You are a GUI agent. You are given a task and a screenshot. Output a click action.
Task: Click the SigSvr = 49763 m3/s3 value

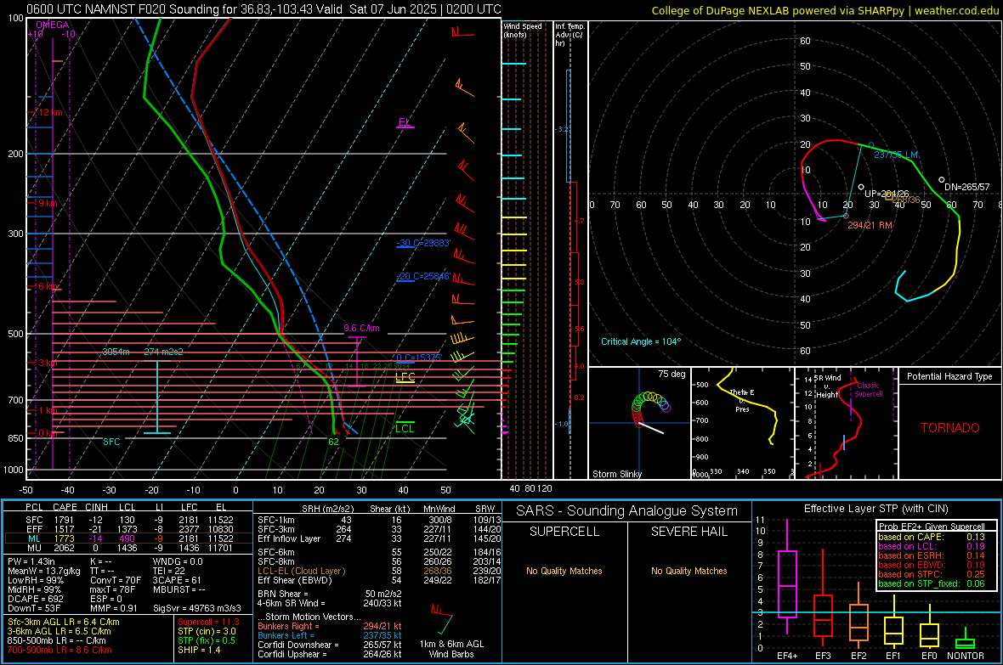pyautogui.click(x=197, y=608)
